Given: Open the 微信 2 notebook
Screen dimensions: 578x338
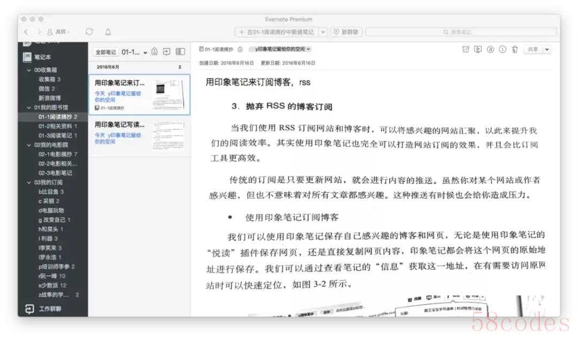Looking at the screenshot, I should click(x=47, y=88).
